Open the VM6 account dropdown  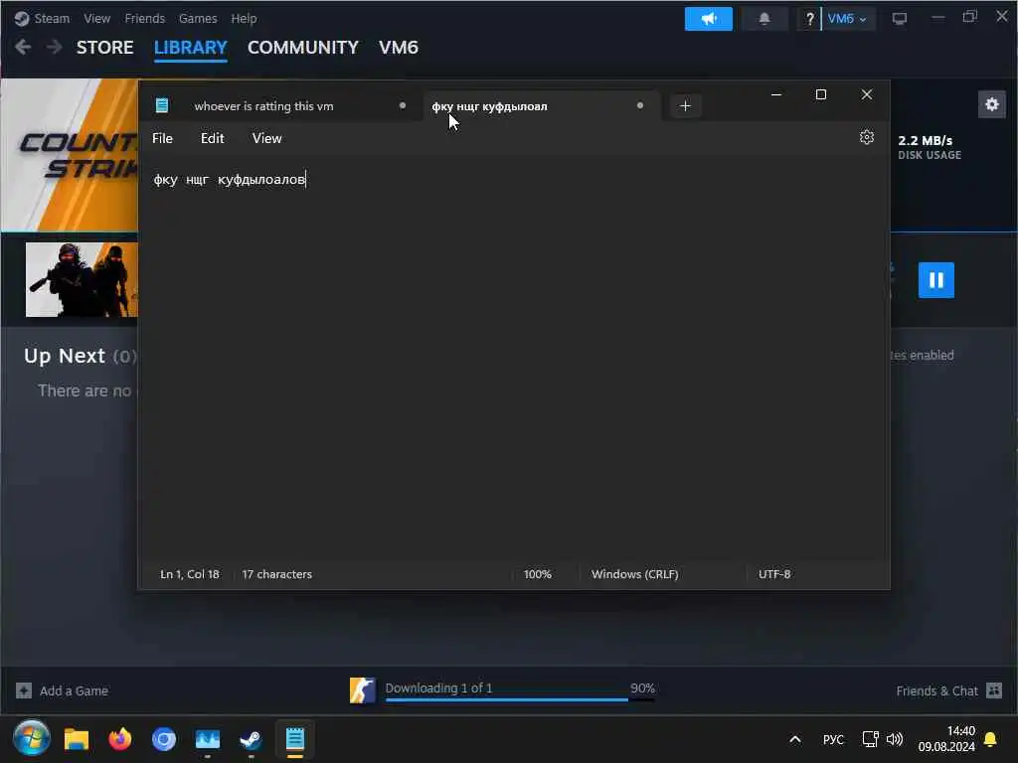847,19
